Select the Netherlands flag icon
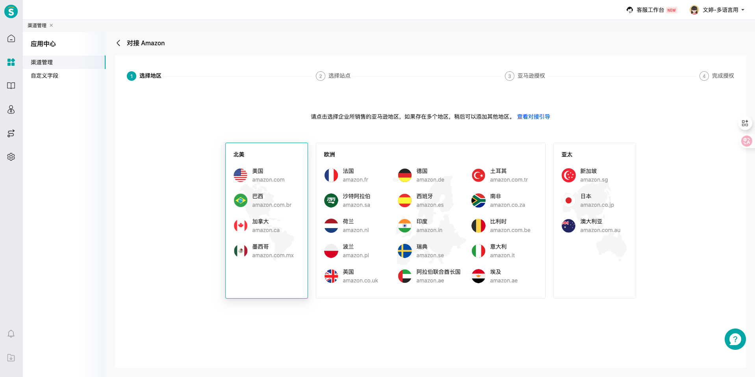The height and width of the screenshot is (377, 755). 331,226
